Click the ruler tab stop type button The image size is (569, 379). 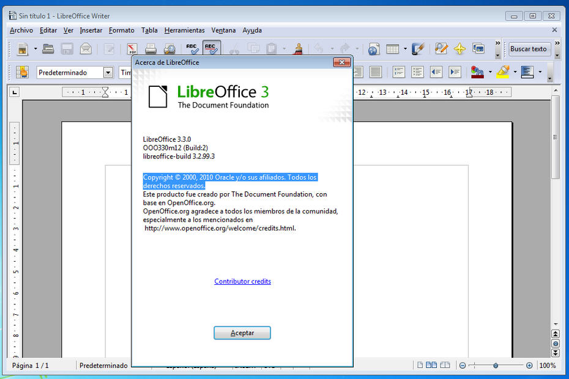click(15, 92)
